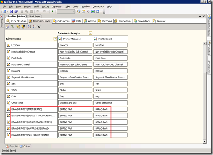The image size is (213, 155).
Task: Open the Error List panel
Action: click(x=12, y=146)
